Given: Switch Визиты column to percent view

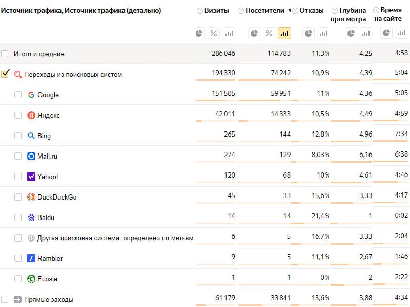Looking at the screenshot, I should coord(214,33).
